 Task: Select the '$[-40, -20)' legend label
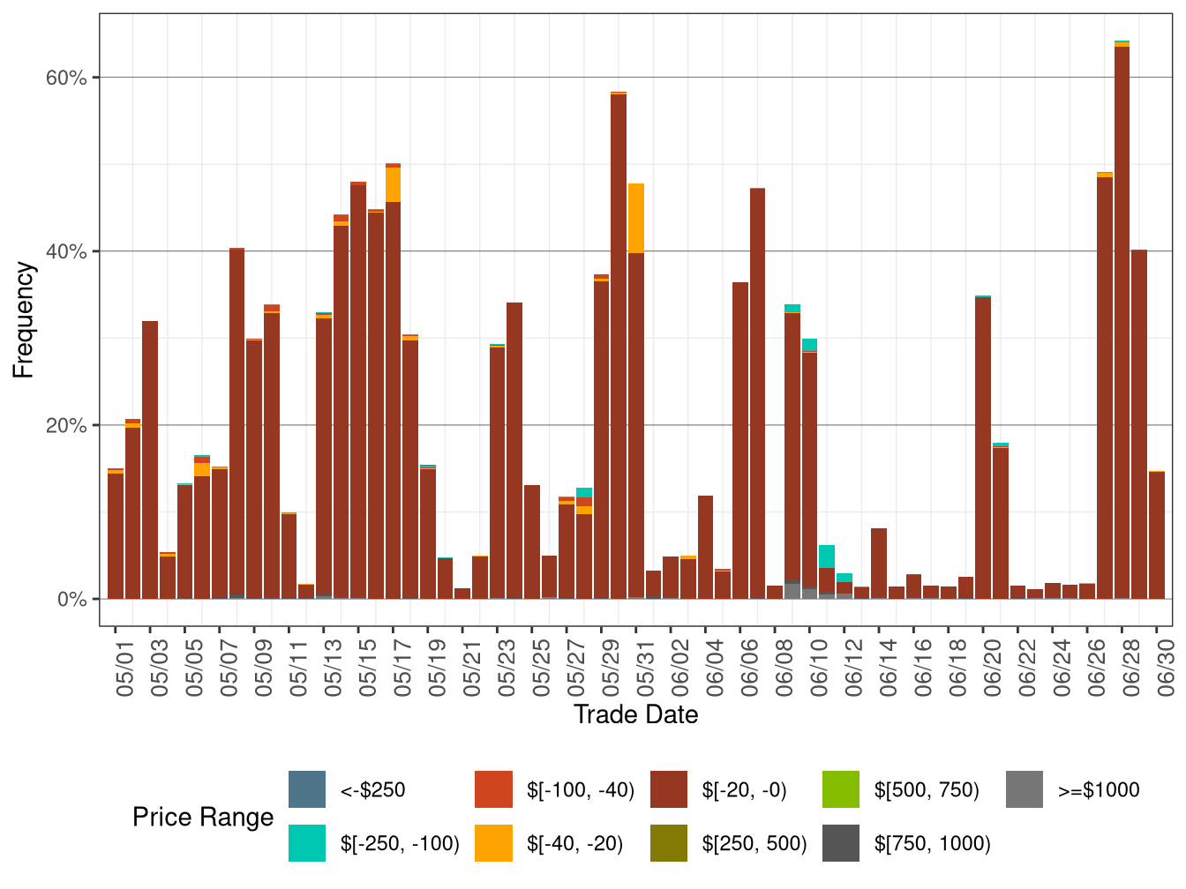pyautogui.click(x=574, y=844)
